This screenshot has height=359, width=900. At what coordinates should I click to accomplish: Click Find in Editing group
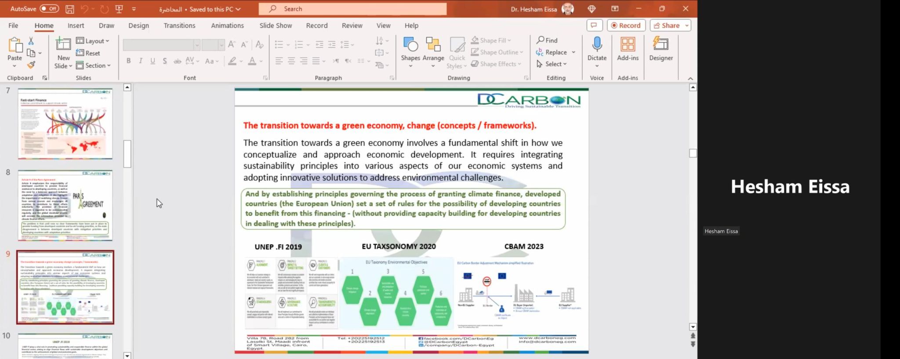547,40
